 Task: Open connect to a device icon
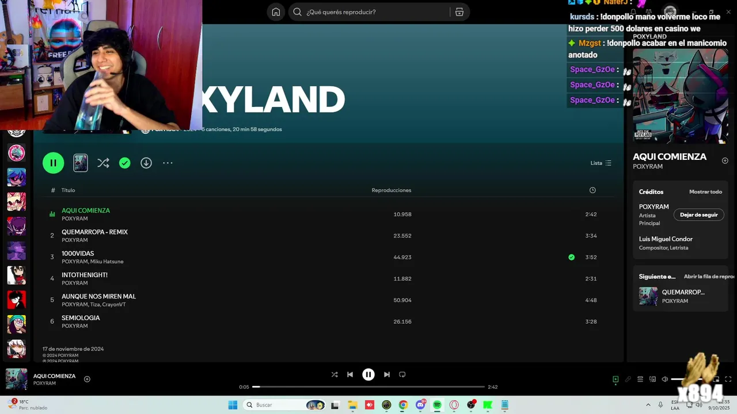click(652, 379)
